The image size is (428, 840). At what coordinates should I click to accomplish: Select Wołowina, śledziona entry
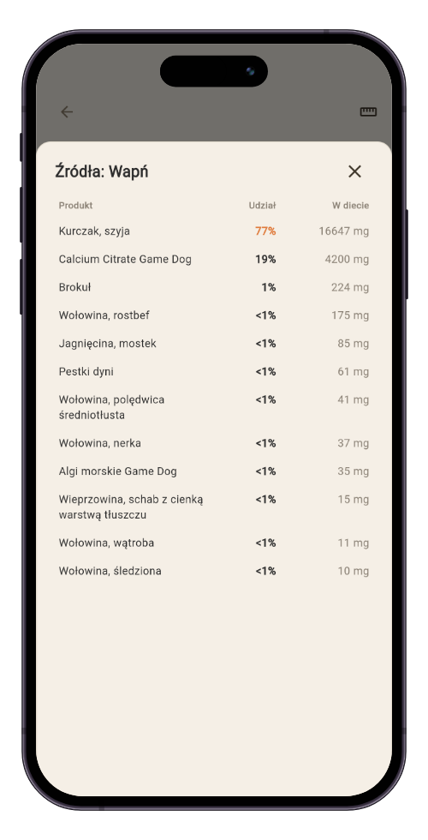213,571
